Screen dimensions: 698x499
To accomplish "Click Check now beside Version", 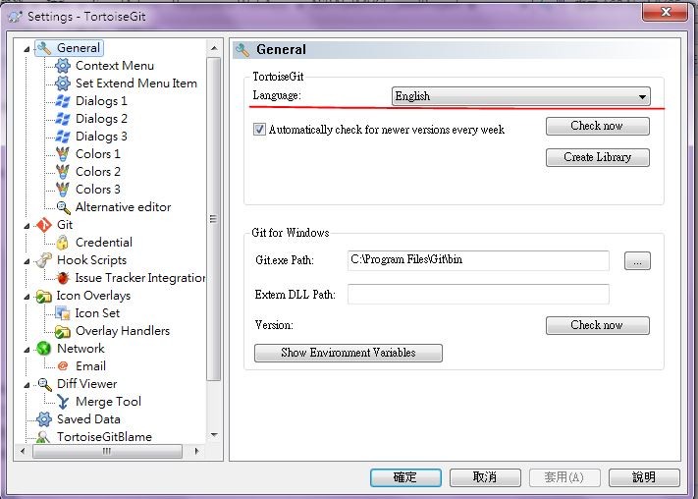I will click(x=598, y=325).
